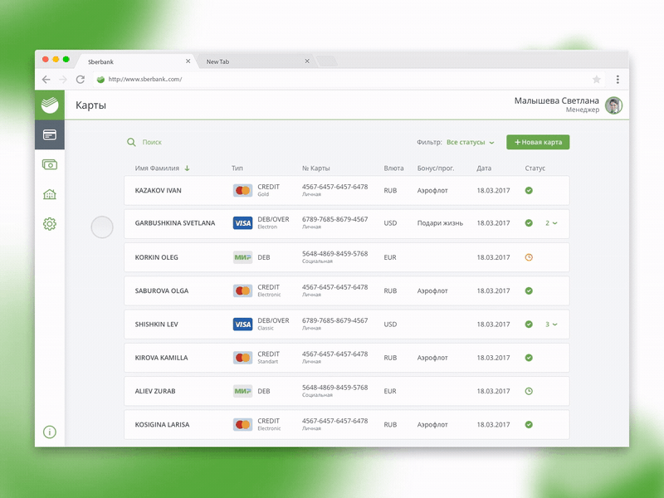Screen dimensions: 664x498
Task: Open the browser three-dot menu
Action: 618,79
